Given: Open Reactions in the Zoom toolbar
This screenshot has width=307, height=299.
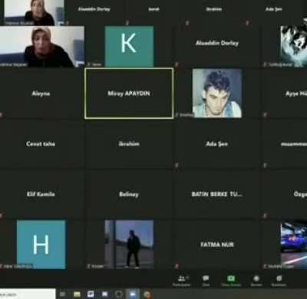Looking at the screenshot, I should (x=279, y=281).
